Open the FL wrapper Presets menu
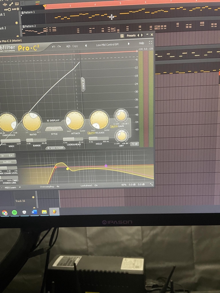Image resolution: width=220 pixels, height=293 pixels. tap(131, 35)
